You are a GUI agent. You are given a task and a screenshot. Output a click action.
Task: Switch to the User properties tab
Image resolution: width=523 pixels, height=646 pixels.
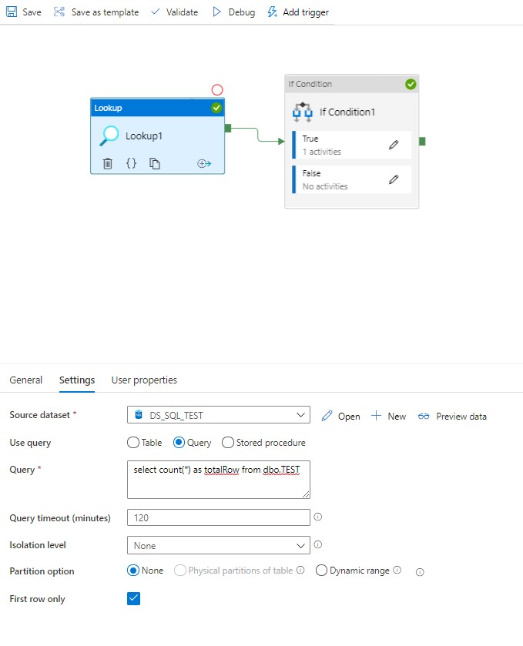(144, 380)
